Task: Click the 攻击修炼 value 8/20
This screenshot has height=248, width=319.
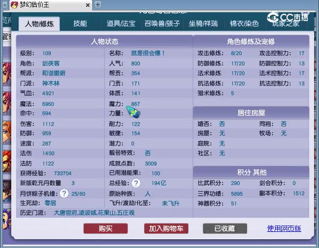Action: click(x=236, y=53)
